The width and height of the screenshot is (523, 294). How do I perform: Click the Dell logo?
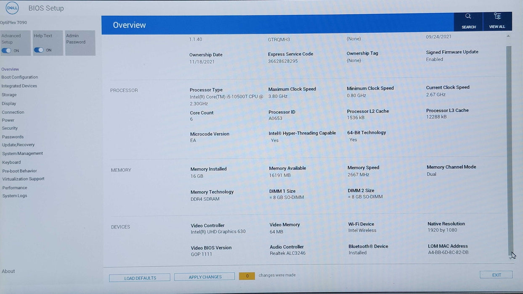(12, 8)
